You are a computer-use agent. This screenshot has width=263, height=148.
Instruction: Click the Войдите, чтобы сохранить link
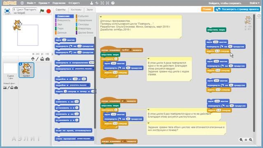[225, 3]
